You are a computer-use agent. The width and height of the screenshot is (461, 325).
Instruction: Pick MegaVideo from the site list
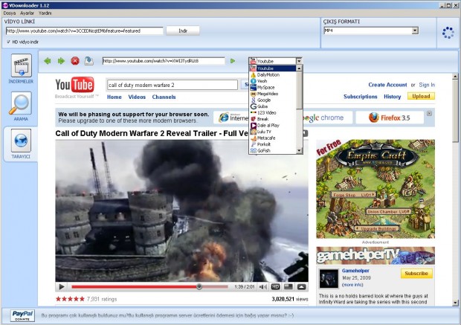click(273, 94)
